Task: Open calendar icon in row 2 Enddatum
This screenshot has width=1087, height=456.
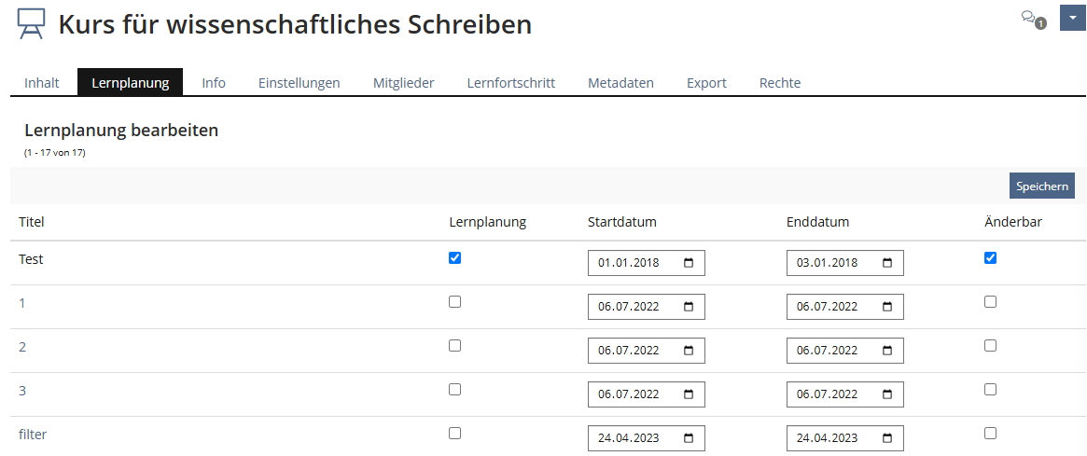Action: click(887, 351)
